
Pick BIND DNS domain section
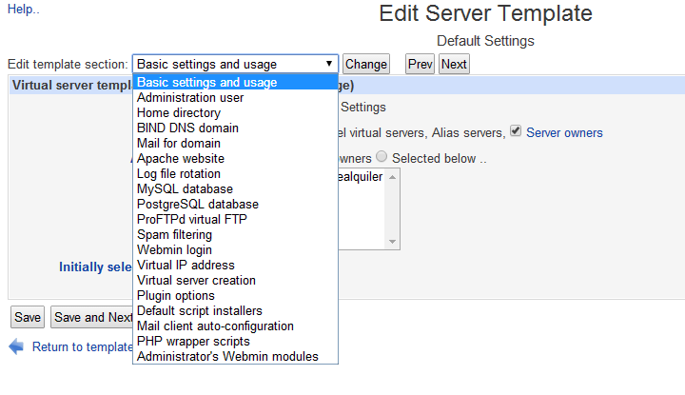click(187, 128)
